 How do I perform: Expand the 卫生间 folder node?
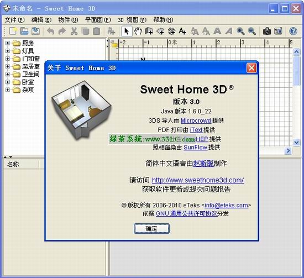point(8,74)
